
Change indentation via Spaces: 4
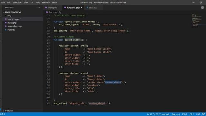tap(175, 114)
